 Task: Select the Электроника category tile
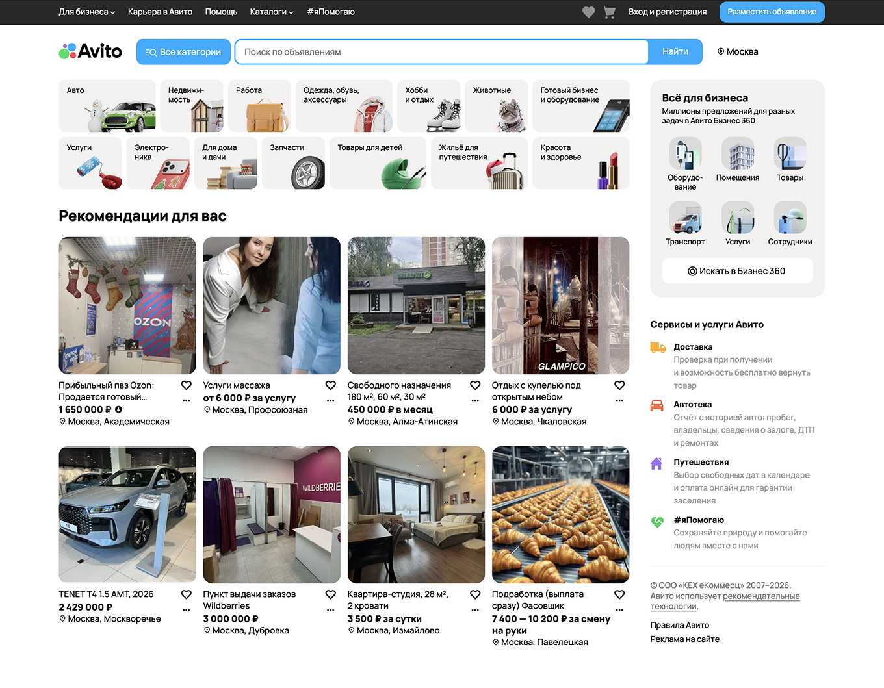pos(158,163)
